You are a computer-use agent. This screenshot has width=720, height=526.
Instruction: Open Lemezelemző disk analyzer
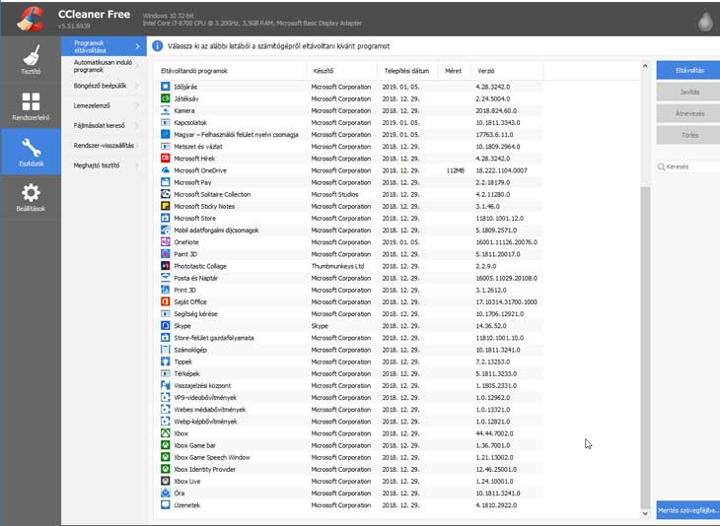coord(104,105)
